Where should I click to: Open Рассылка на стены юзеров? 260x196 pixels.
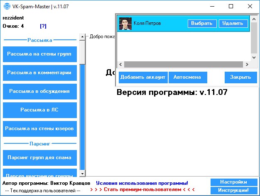point(39,128)
